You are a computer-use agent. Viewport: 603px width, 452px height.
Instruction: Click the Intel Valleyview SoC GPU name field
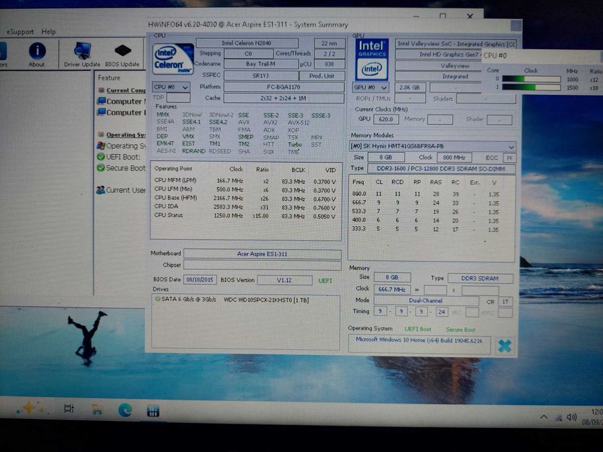coord(456,44)
